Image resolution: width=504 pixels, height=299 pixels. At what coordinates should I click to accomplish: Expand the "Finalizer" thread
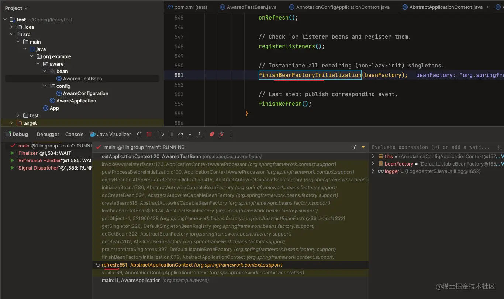click(x=13, y=153)
